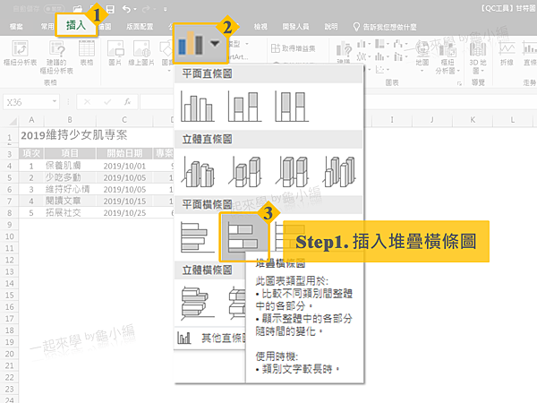Switch to the 檢視 view tab
Image resolution: width=537 pixels, height=403 pixels.
tap(260, 26)
